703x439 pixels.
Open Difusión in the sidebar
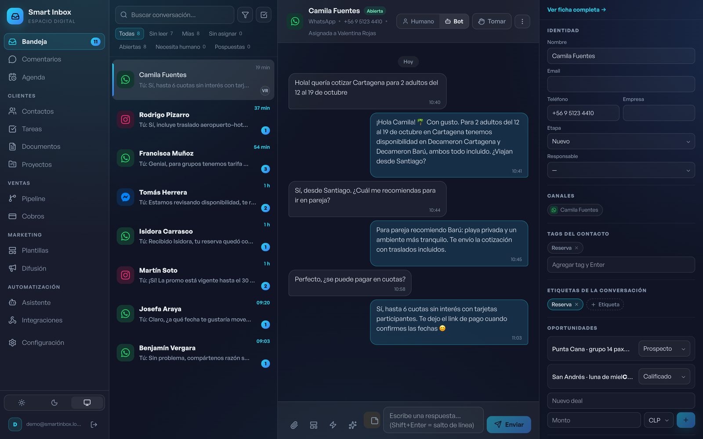54,269
